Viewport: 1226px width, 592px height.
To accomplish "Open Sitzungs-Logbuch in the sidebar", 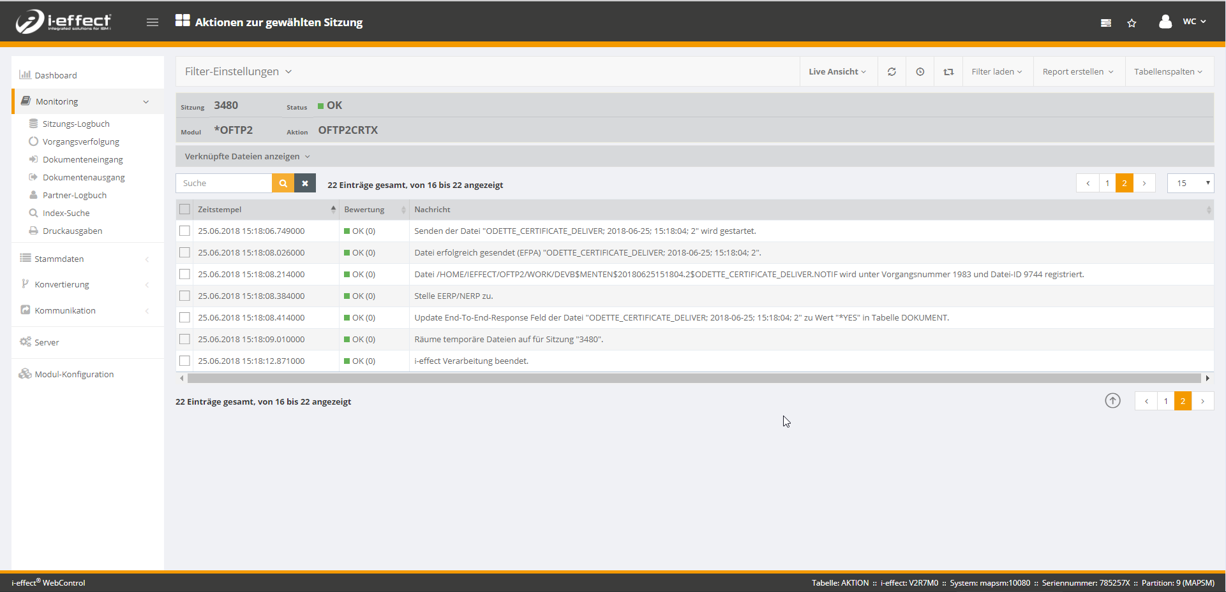I will click(76, 124).
